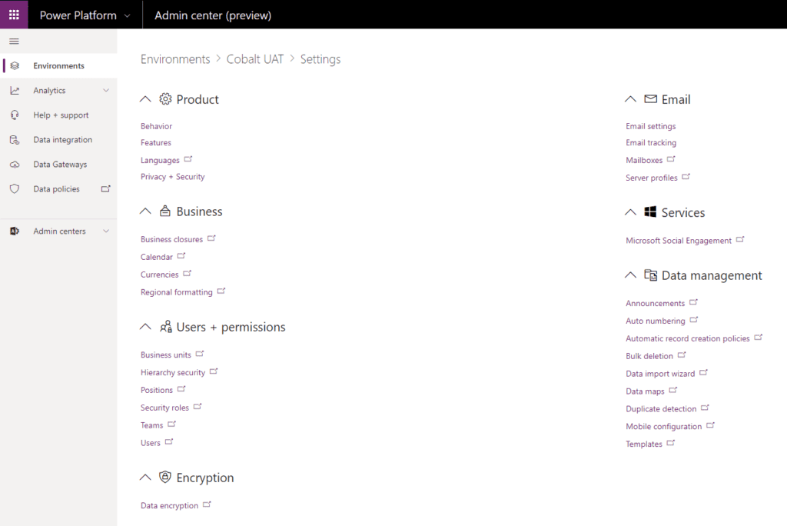This screenshot has width=787, height=526.
Task: Open Announcements link
Action: click(x=655, y=303)
